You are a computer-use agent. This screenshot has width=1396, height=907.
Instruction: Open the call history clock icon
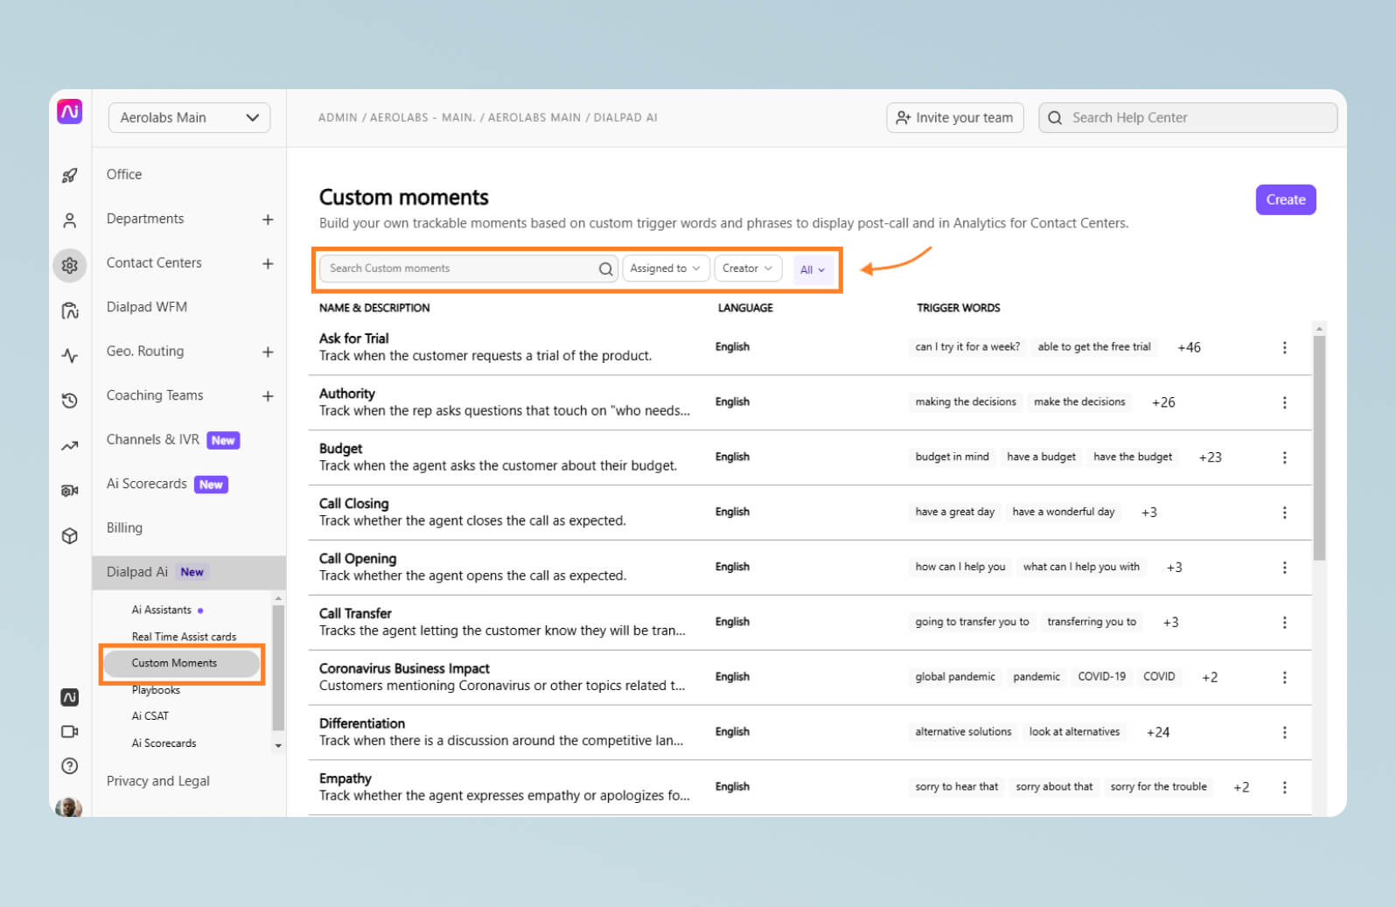pyautogui.click(x=70, y=401)
